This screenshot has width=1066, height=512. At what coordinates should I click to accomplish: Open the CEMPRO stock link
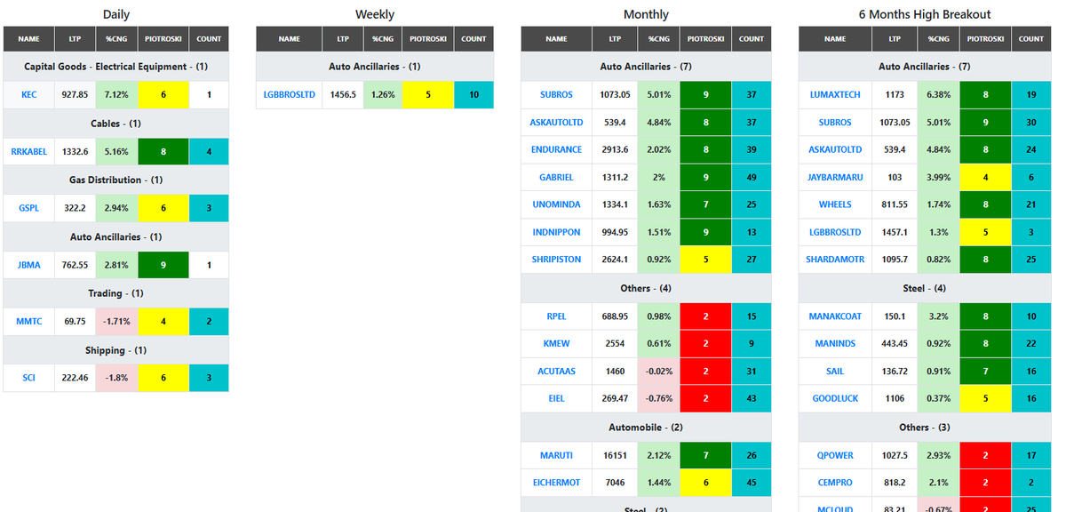835,483
